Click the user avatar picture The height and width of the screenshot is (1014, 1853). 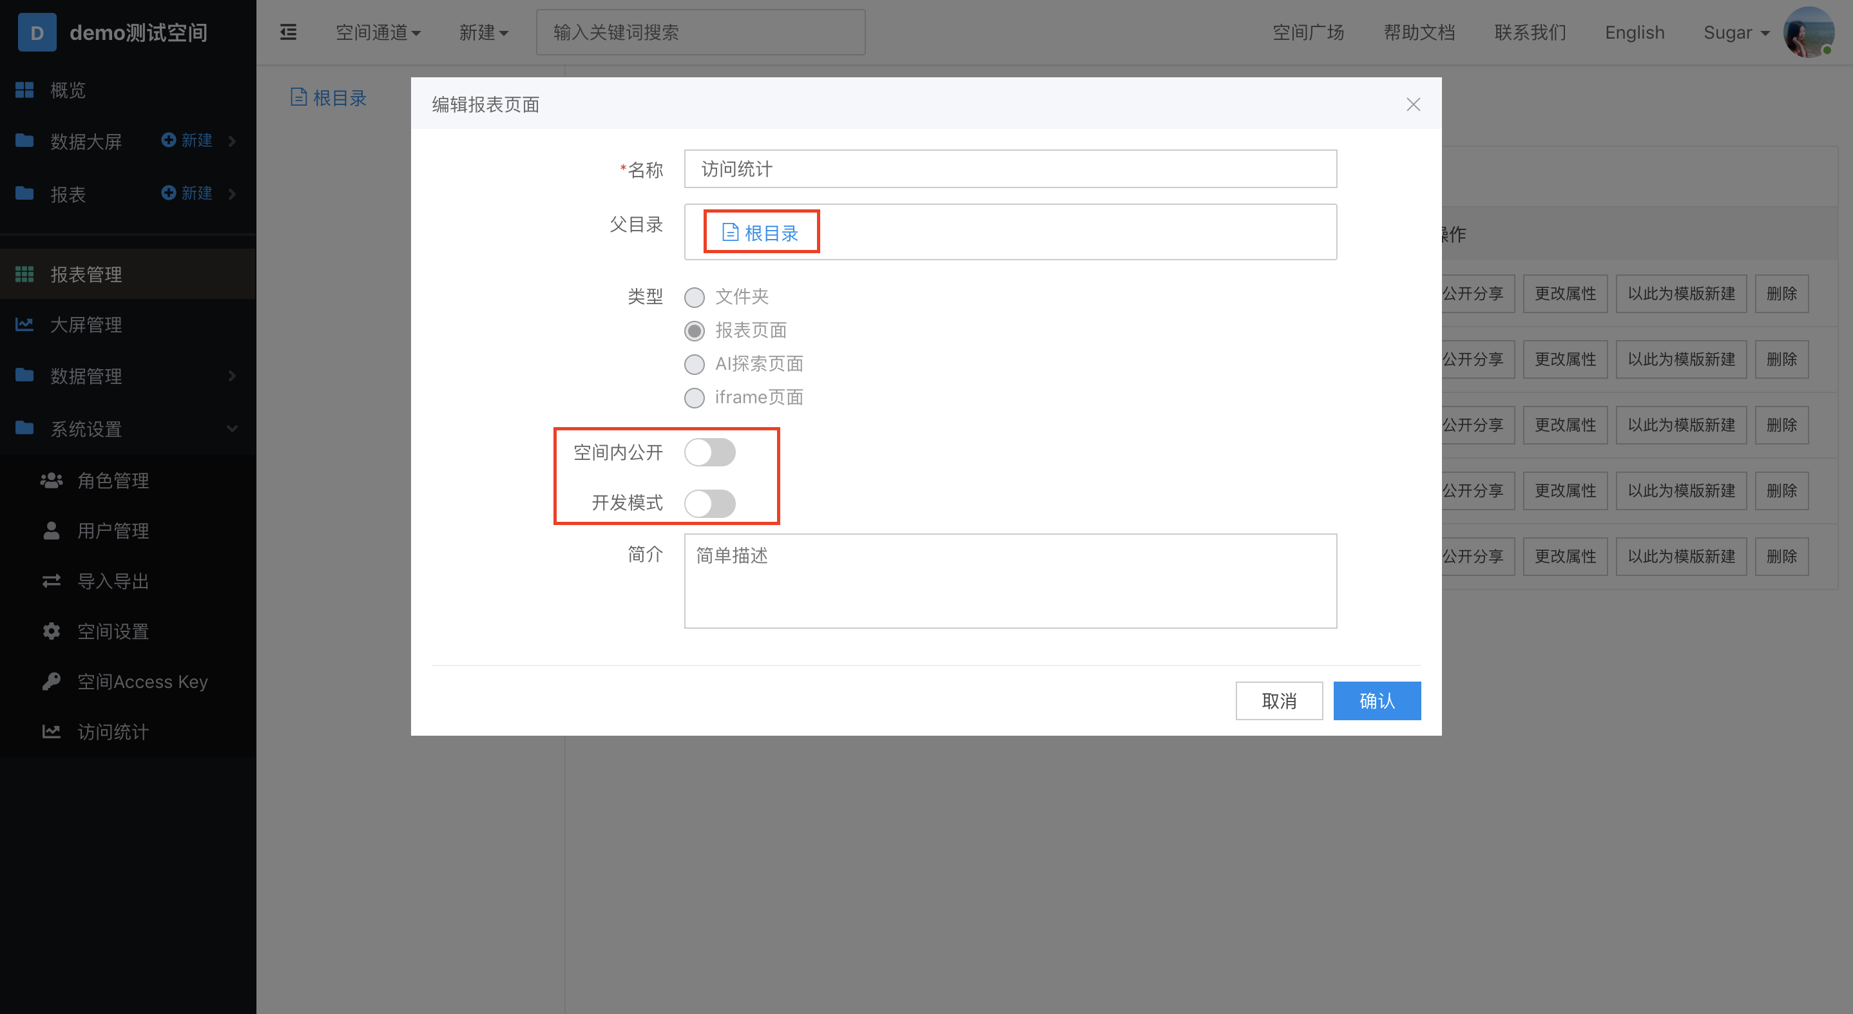[1809, 32]
